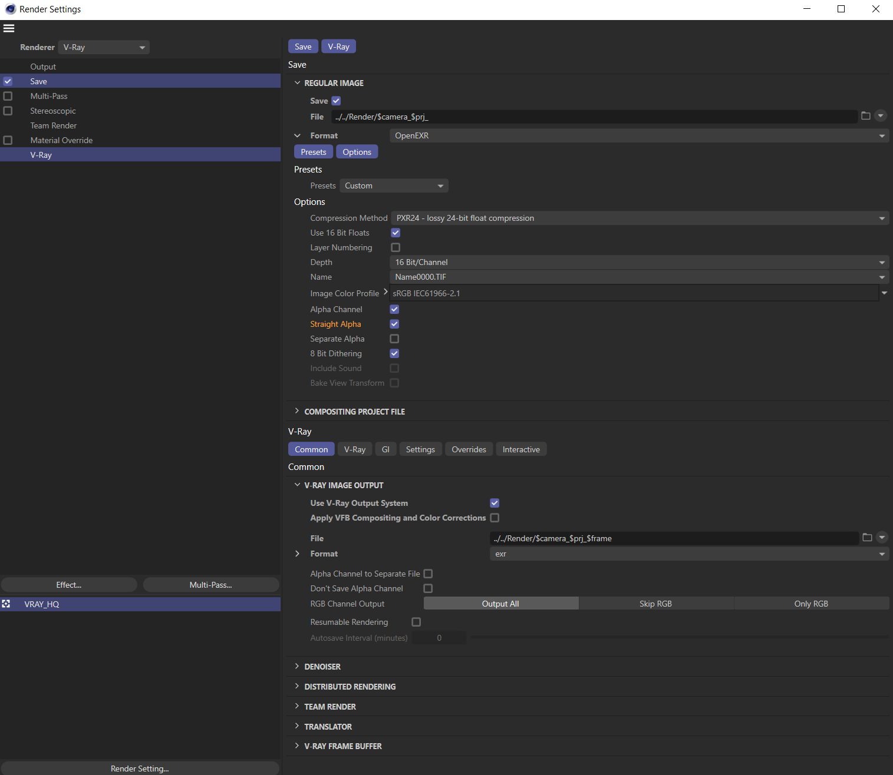The width and height of the screenshot is (893, 775).
Task: Open the Presets dropdown set to Custom
Action: click(394, 186)
